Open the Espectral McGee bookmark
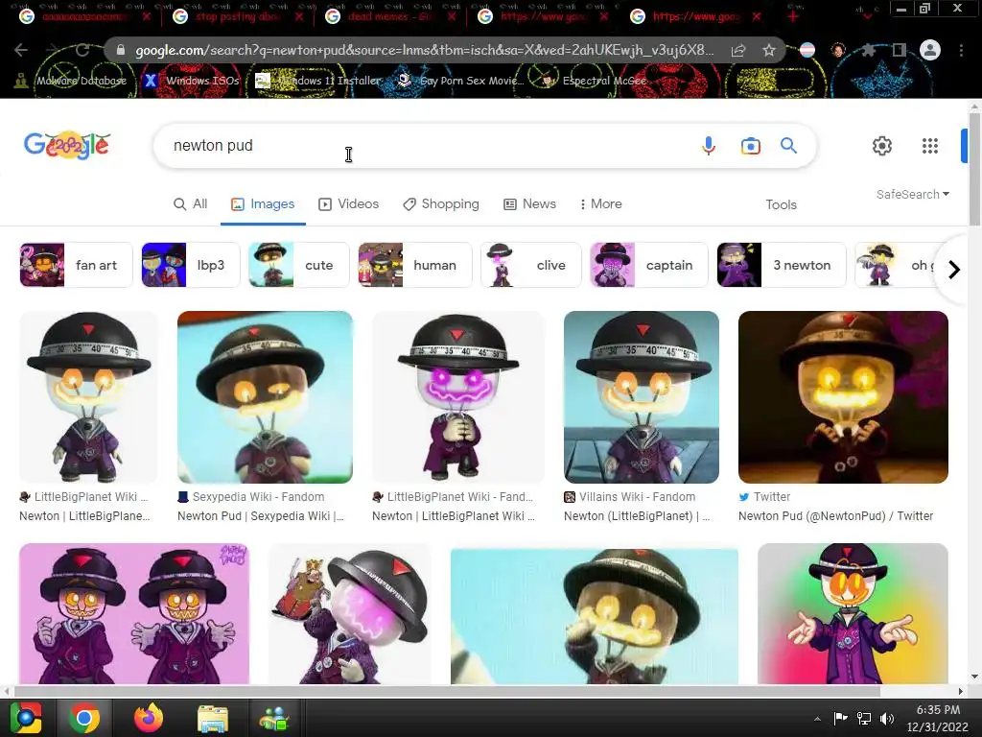Viewport: 982px width, 737px height. (x=595, y=81)
